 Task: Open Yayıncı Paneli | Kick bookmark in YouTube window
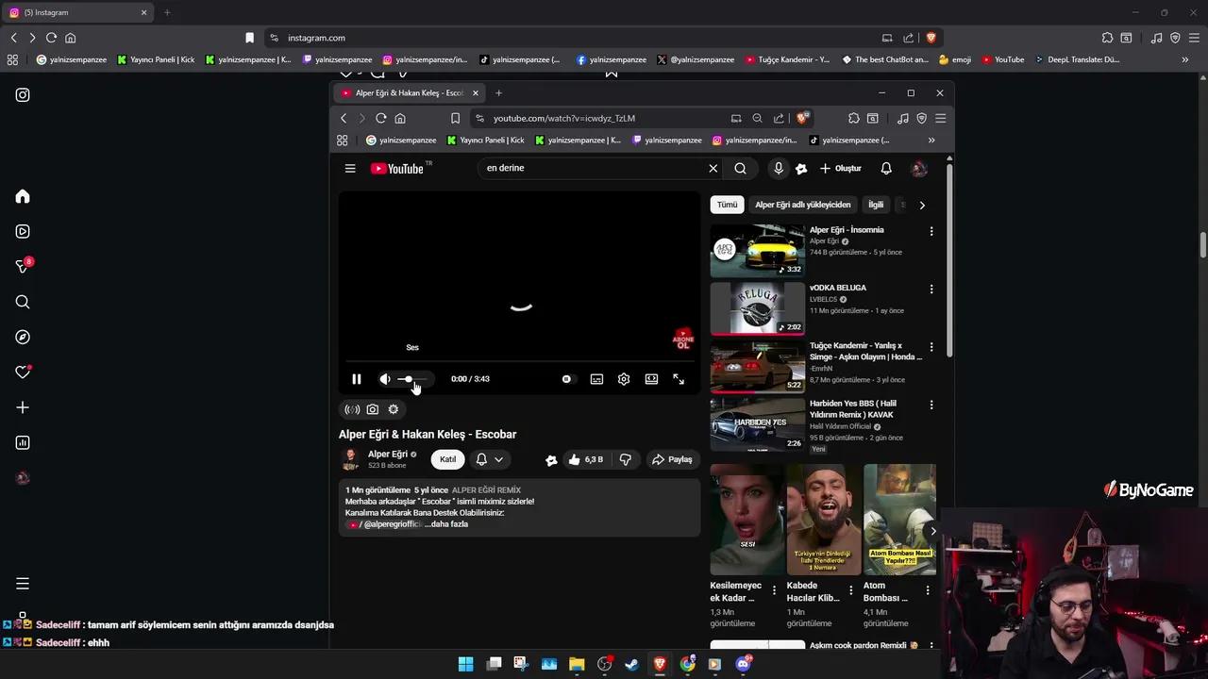tap(486, 141)
